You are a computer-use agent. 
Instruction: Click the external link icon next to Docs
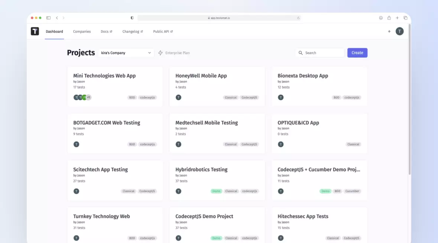(111, 31)
